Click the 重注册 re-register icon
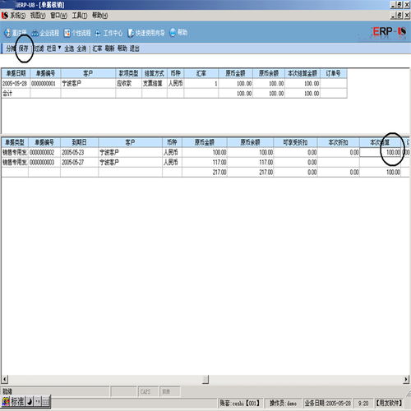The width and height of the screenshot is (411, 411). pos(7,33)
